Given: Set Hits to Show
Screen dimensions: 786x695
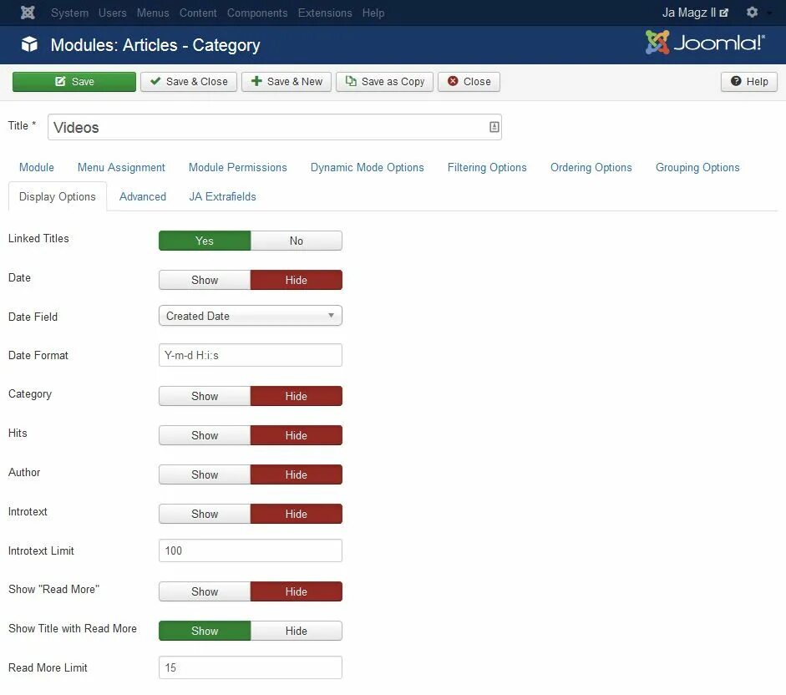Looking at the screenshot, I should 205,435.
